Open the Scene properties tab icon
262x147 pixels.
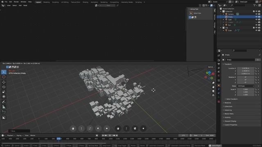tap(219, 72)
